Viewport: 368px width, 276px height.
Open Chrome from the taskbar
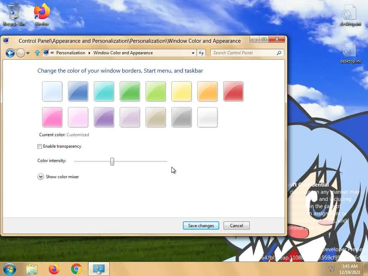(x=77, y=269)
